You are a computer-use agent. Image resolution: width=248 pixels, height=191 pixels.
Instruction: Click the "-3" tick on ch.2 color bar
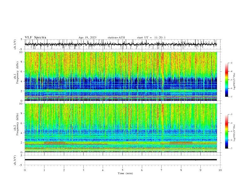pos(231,115)
